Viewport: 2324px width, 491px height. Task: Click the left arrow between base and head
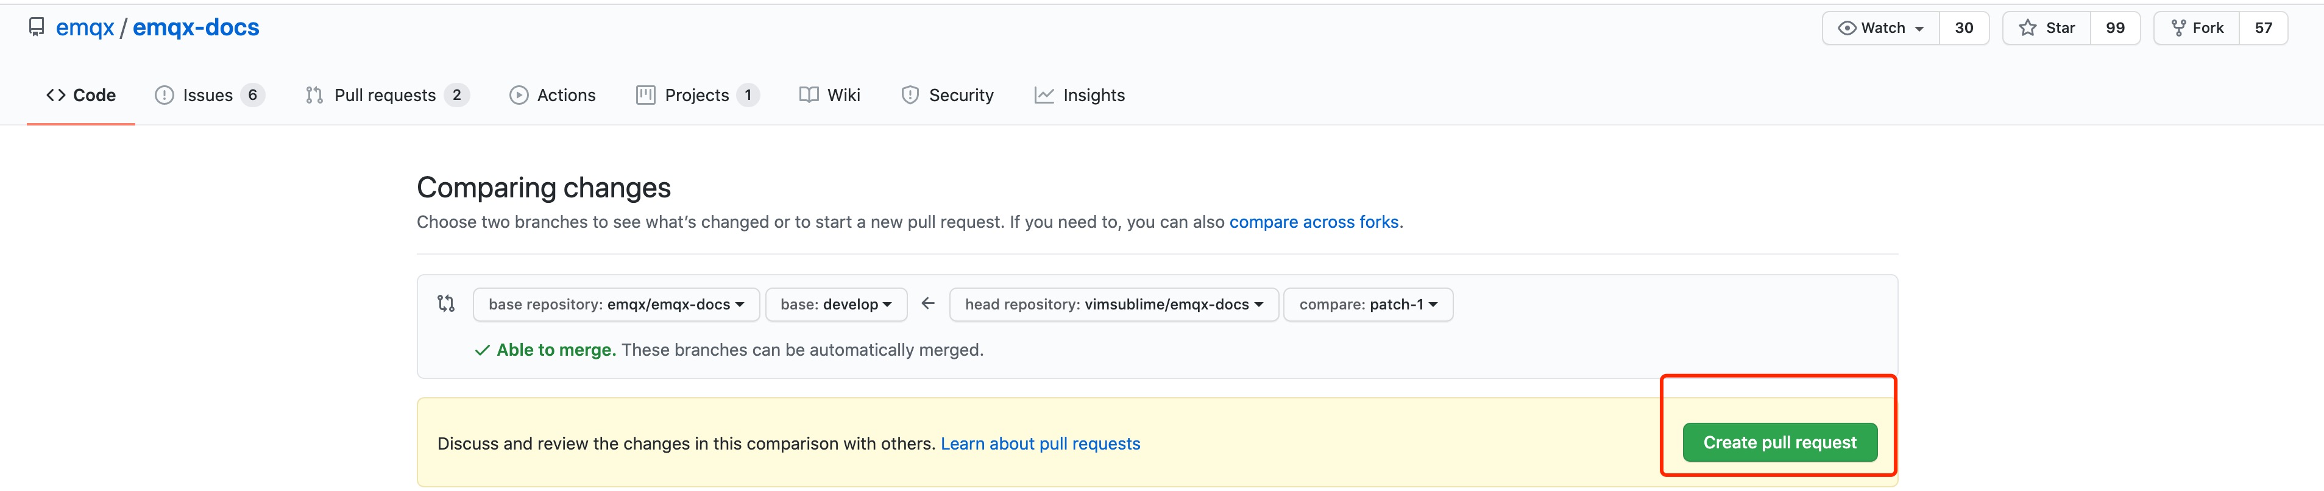pyautogui.click(x=927, y=303)
